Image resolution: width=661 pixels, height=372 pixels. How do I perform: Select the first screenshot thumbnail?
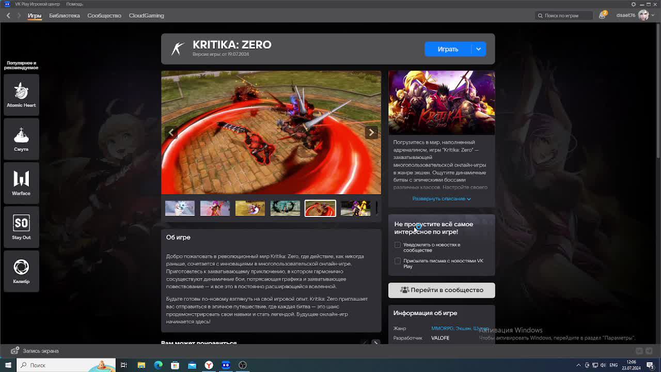[180, 208]
